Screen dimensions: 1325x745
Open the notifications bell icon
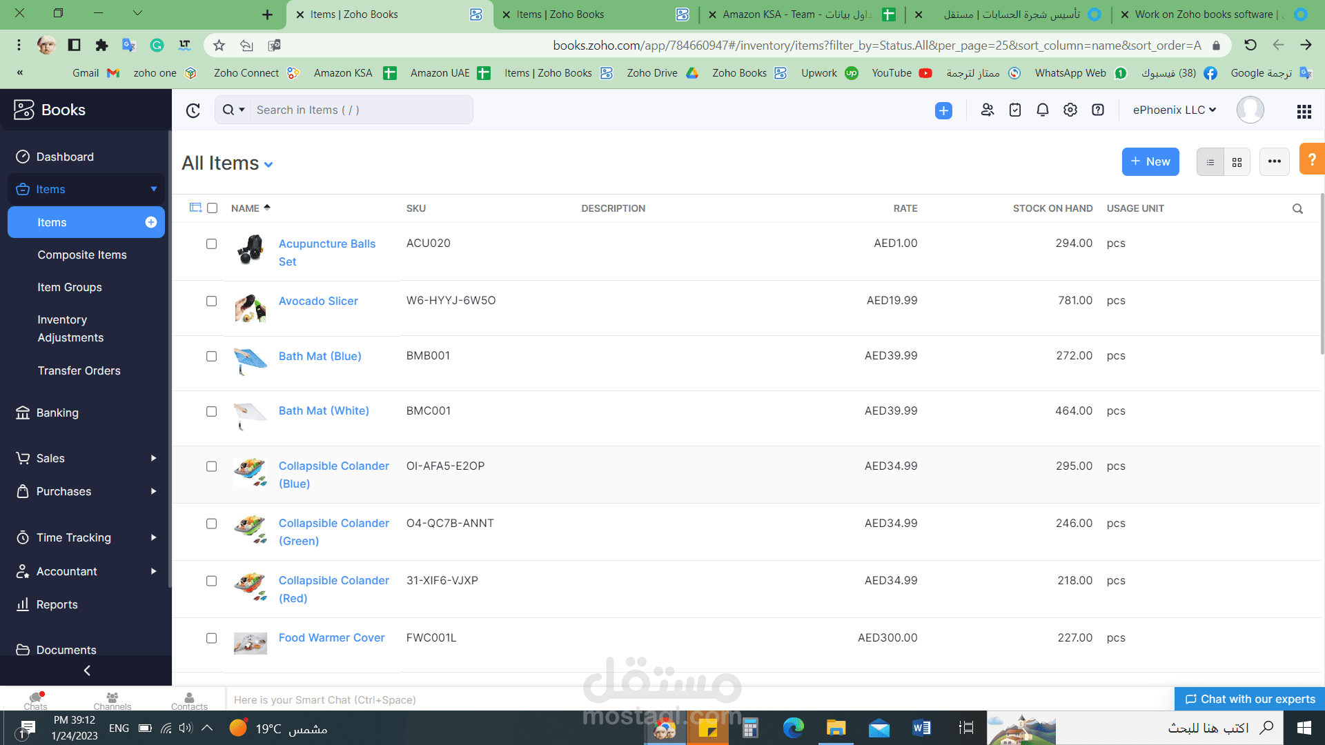pyautogui.click(x=1042, y=110)
